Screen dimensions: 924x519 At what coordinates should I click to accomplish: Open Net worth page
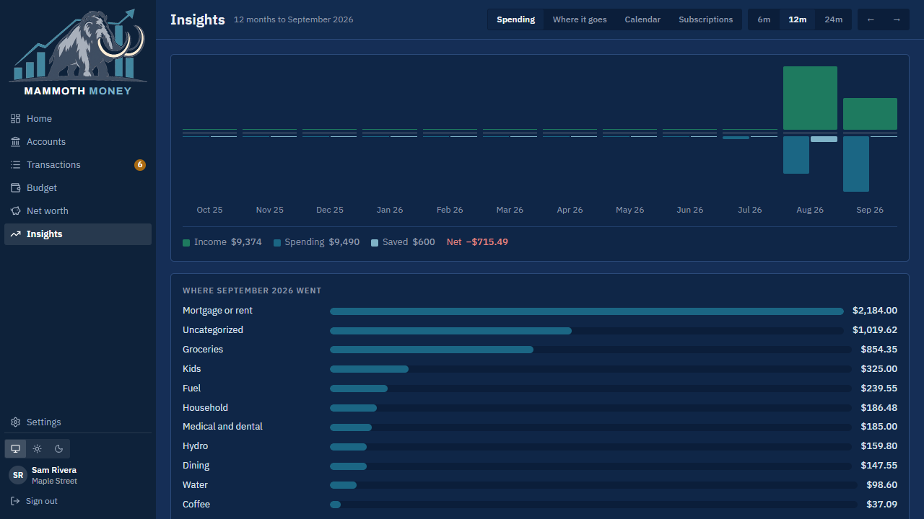(78, 211)
